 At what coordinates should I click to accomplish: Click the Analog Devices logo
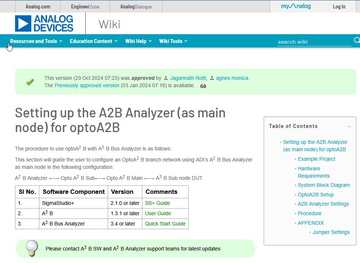click(44, 24)
